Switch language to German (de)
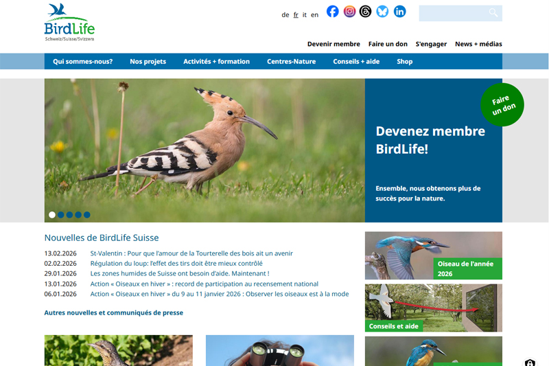Image resolution: width=549 pixels, height=366 pixels. click(285, 14)
